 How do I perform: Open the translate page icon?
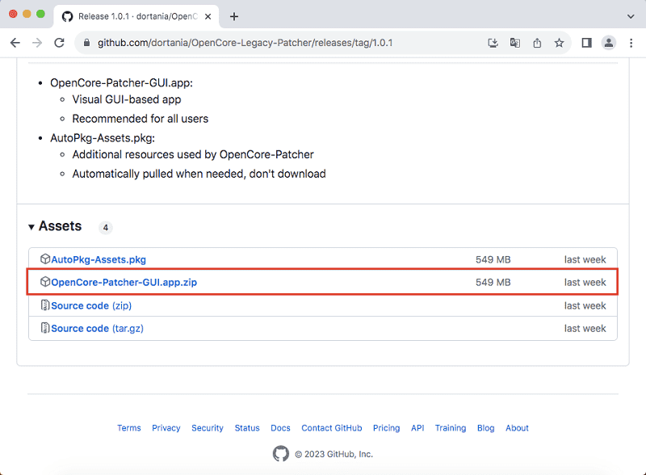pyautogui.click(x=515, y=43)
